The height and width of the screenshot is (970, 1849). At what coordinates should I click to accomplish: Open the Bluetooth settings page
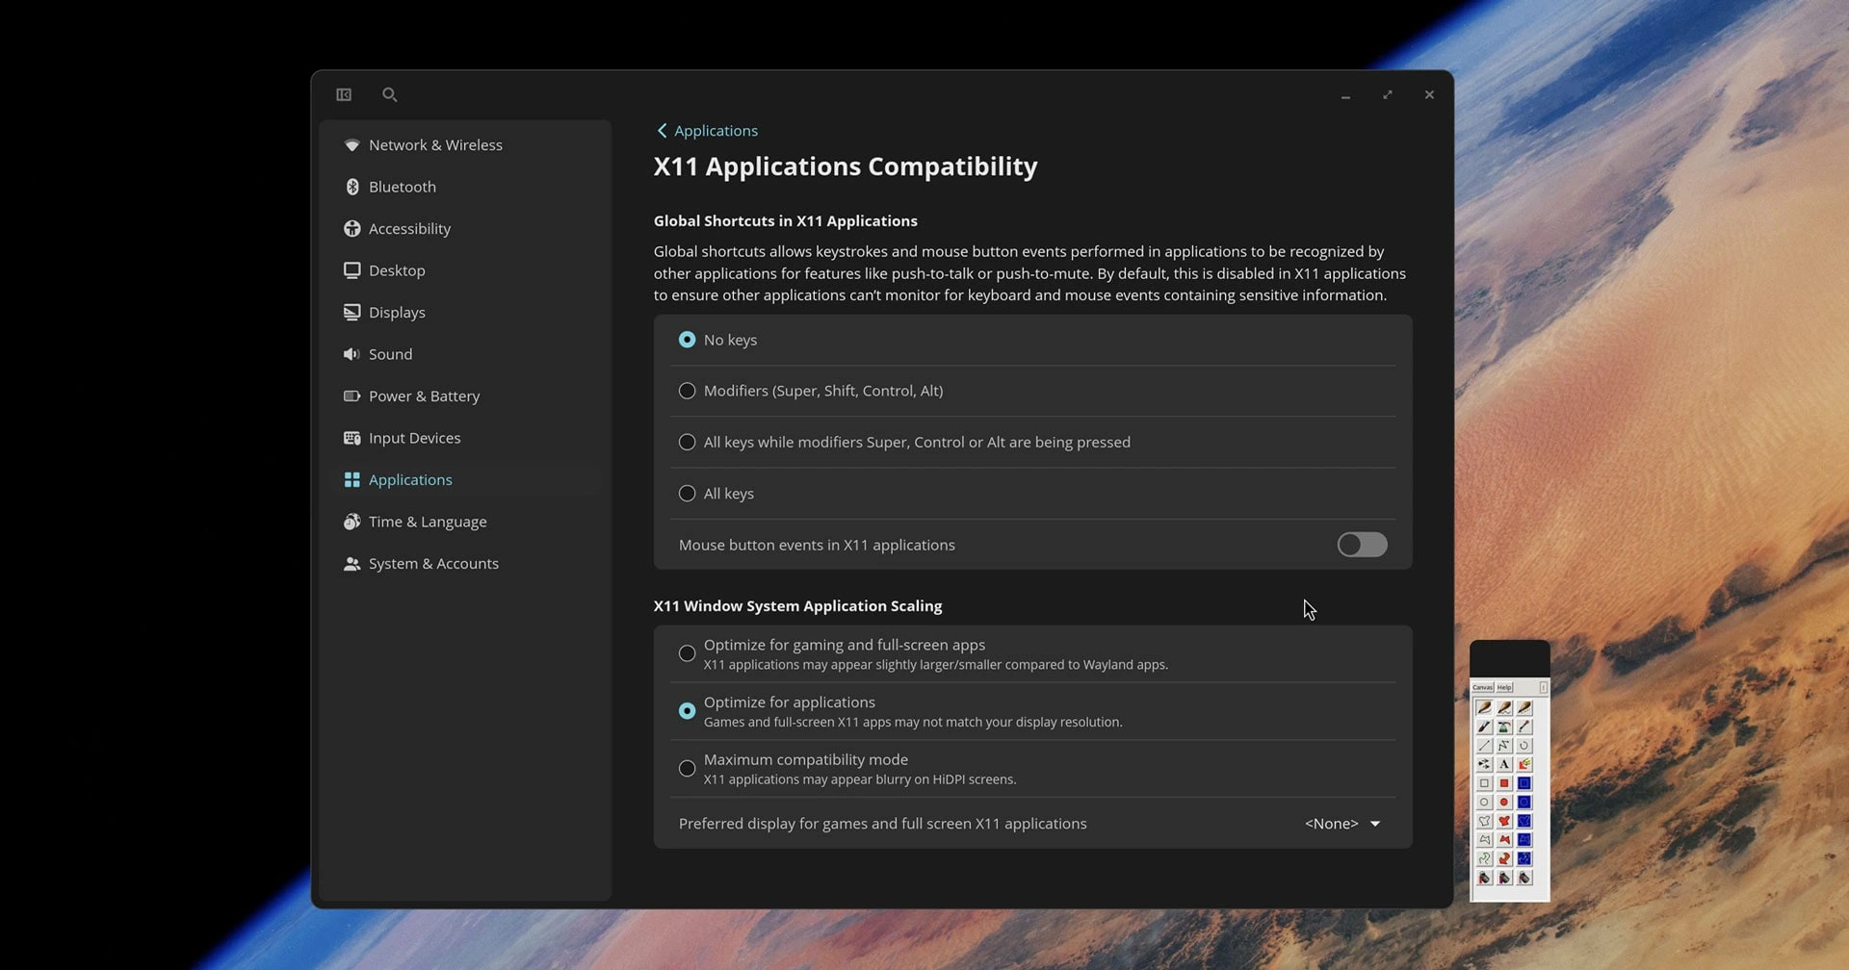(465, 187)
